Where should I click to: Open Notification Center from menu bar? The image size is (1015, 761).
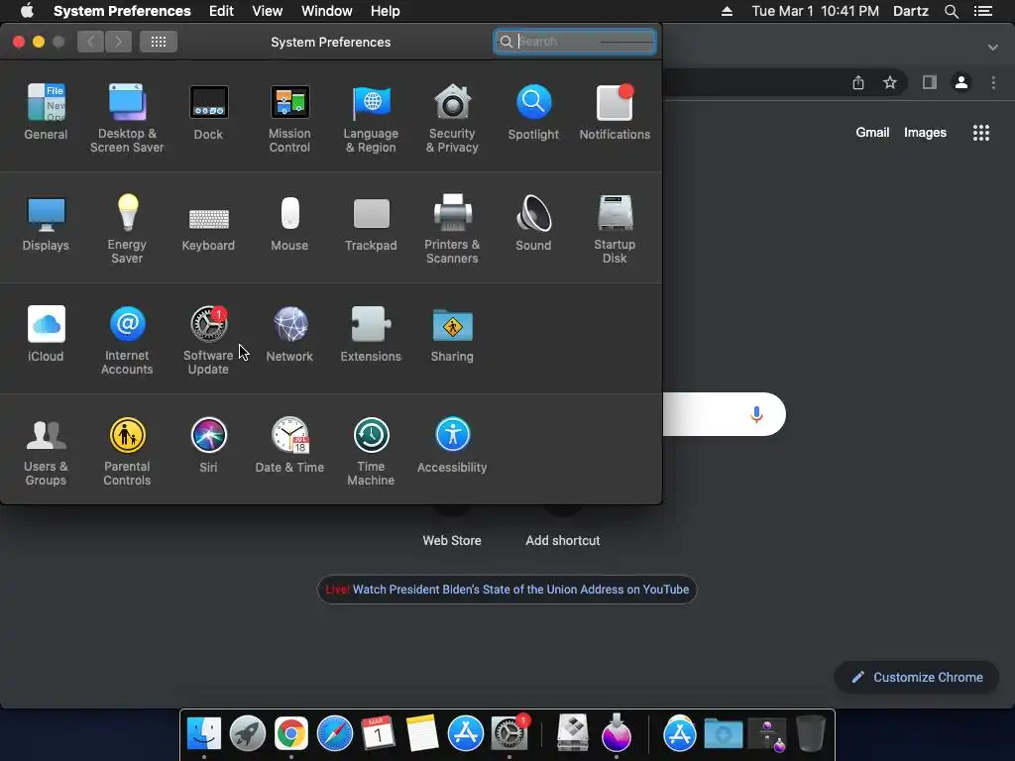coord(983,11)
